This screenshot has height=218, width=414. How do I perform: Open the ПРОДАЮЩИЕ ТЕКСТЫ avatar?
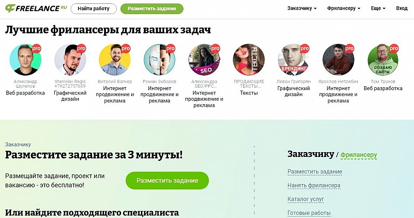249,60
